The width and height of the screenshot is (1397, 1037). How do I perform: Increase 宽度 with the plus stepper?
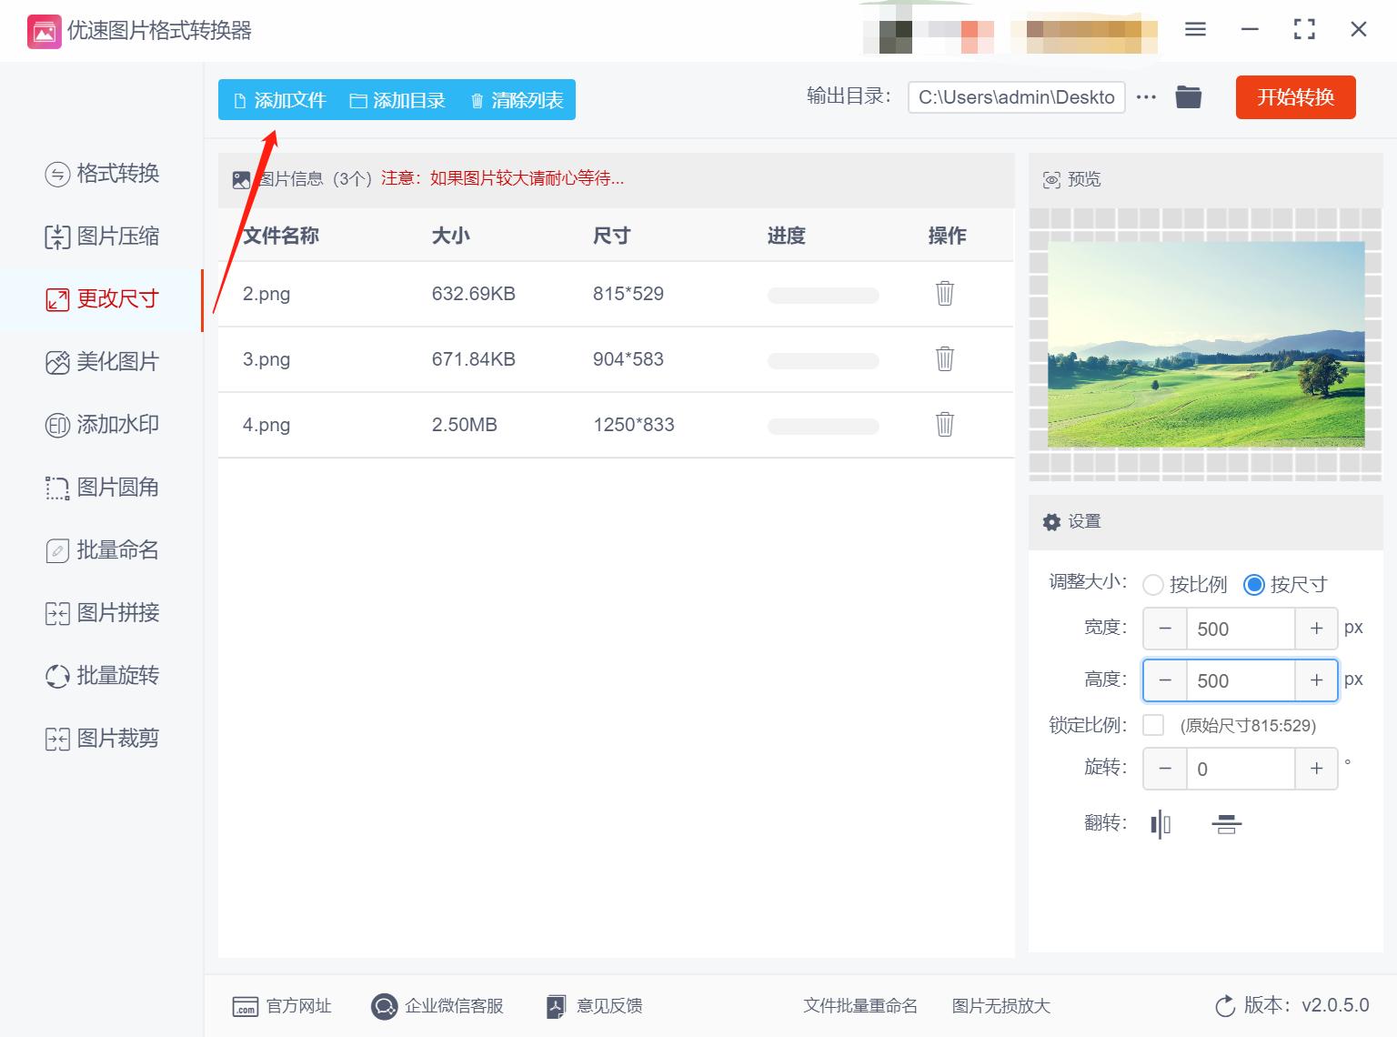point(1316,628)
